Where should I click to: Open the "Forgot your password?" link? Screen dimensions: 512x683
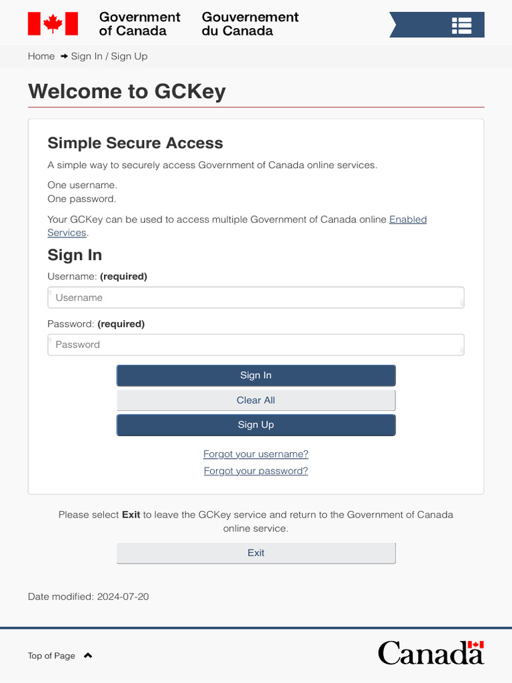[x=256, y=471]
